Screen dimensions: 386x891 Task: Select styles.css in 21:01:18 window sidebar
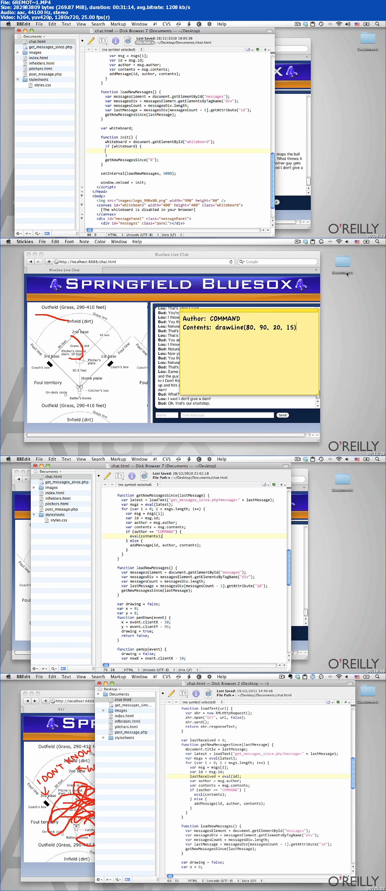point(59,520)
